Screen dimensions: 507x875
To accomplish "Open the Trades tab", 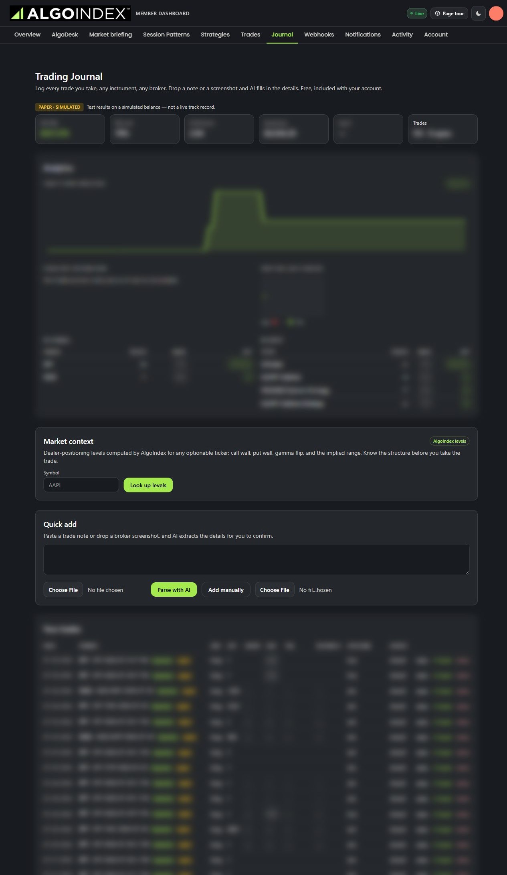I will point(250,34).
